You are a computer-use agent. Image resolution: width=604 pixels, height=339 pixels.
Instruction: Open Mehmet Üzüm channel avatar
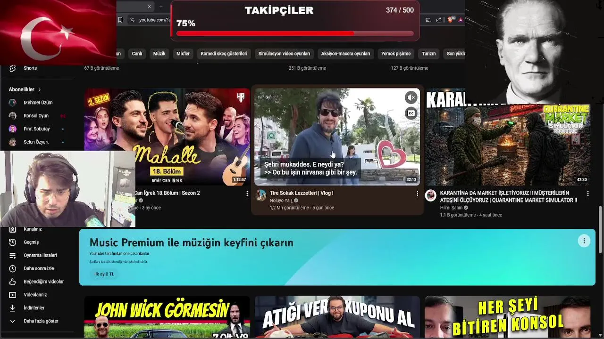pyautogui.click(x=13, y=103)
